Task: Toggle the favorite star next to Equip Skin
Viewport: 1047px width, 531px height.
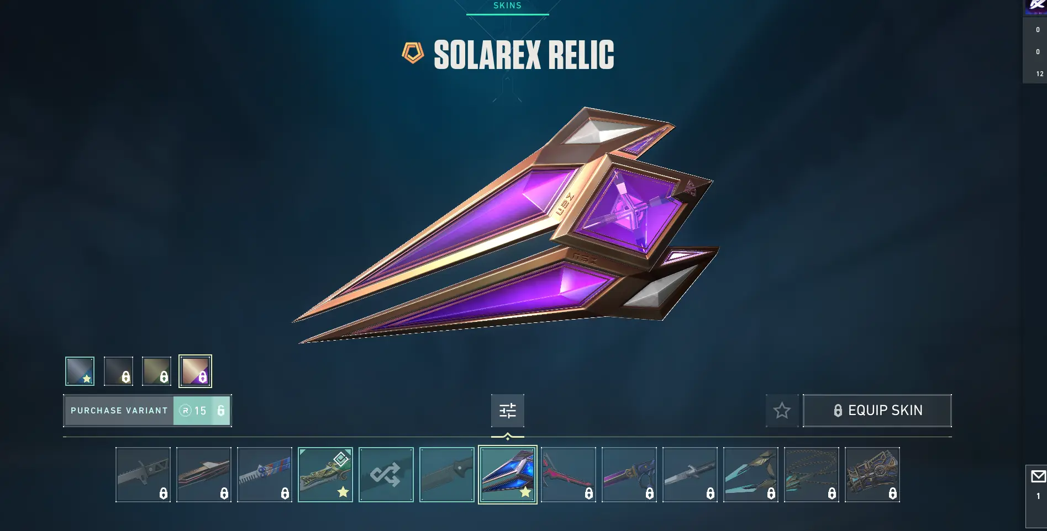Action: point(782,411)
